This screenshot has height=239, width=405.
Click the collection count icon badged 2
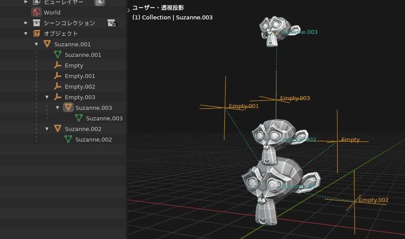coord(112,23)
